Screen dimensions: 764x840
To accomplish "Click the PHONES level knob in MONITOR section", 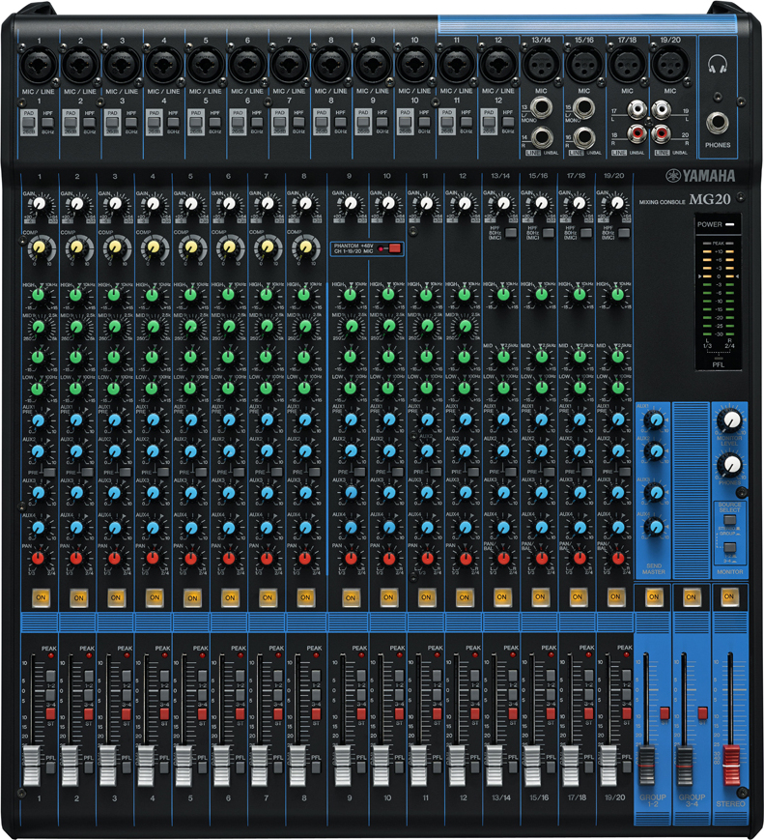I will [730, 466].
